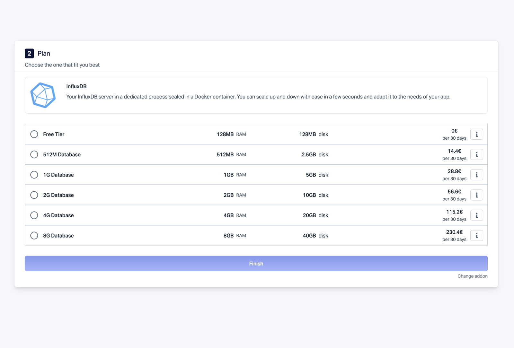
Task: Click the Free Tier plan label
Action: pos(54,134)
